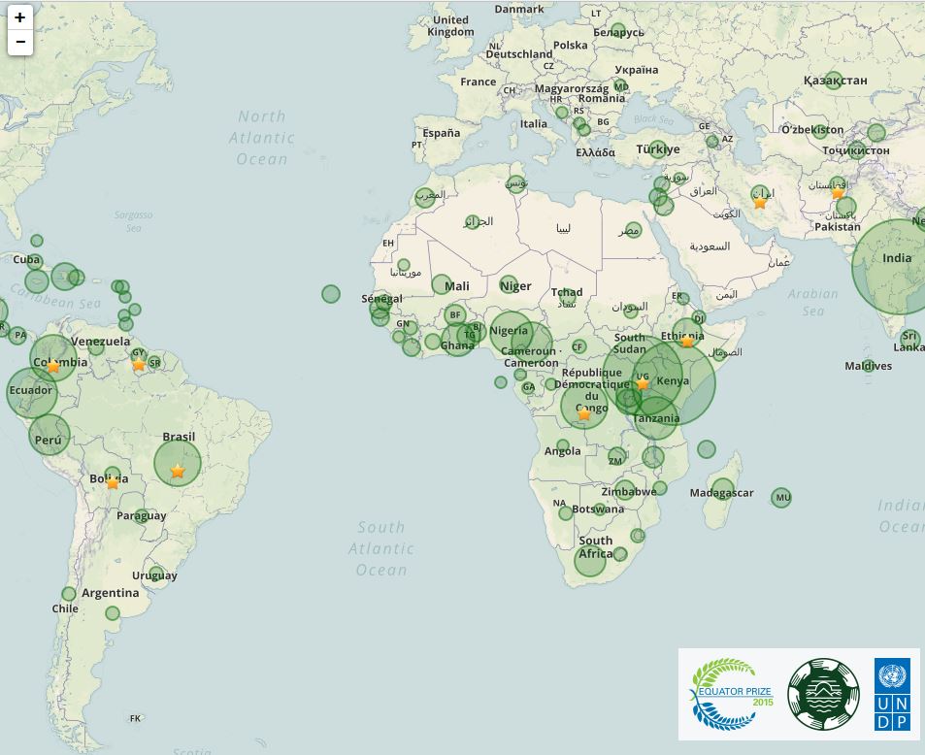Click the star marker in Afghanistan
The image size is (925, 755).
tap(837, 194)
